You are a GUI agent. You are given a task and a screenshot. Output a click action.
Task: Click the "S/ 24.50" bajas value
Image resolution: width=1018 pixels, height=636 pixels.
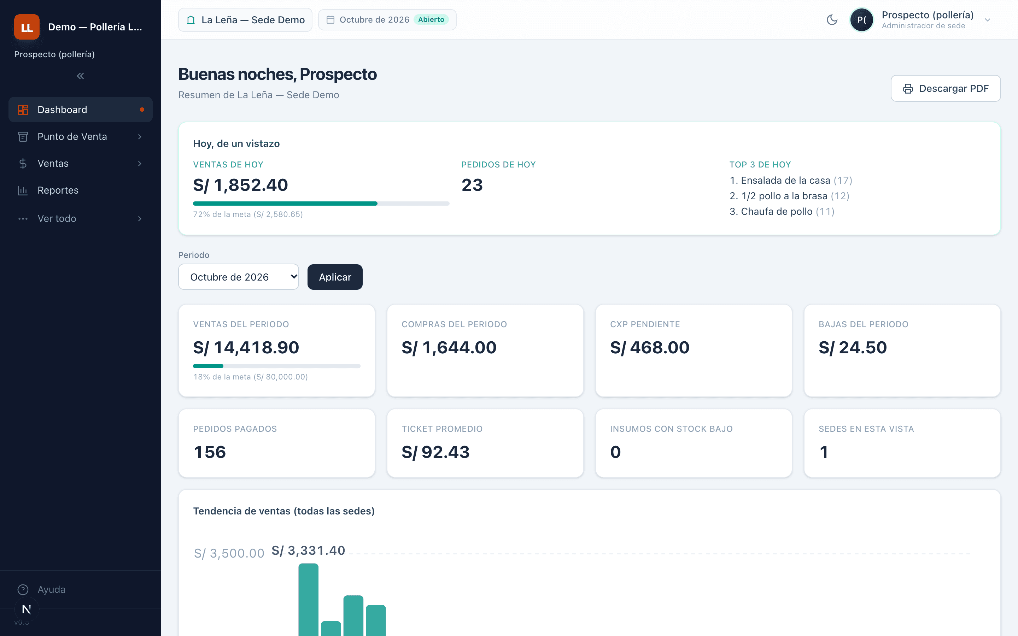pyautogui.click(x=853, y=347)
